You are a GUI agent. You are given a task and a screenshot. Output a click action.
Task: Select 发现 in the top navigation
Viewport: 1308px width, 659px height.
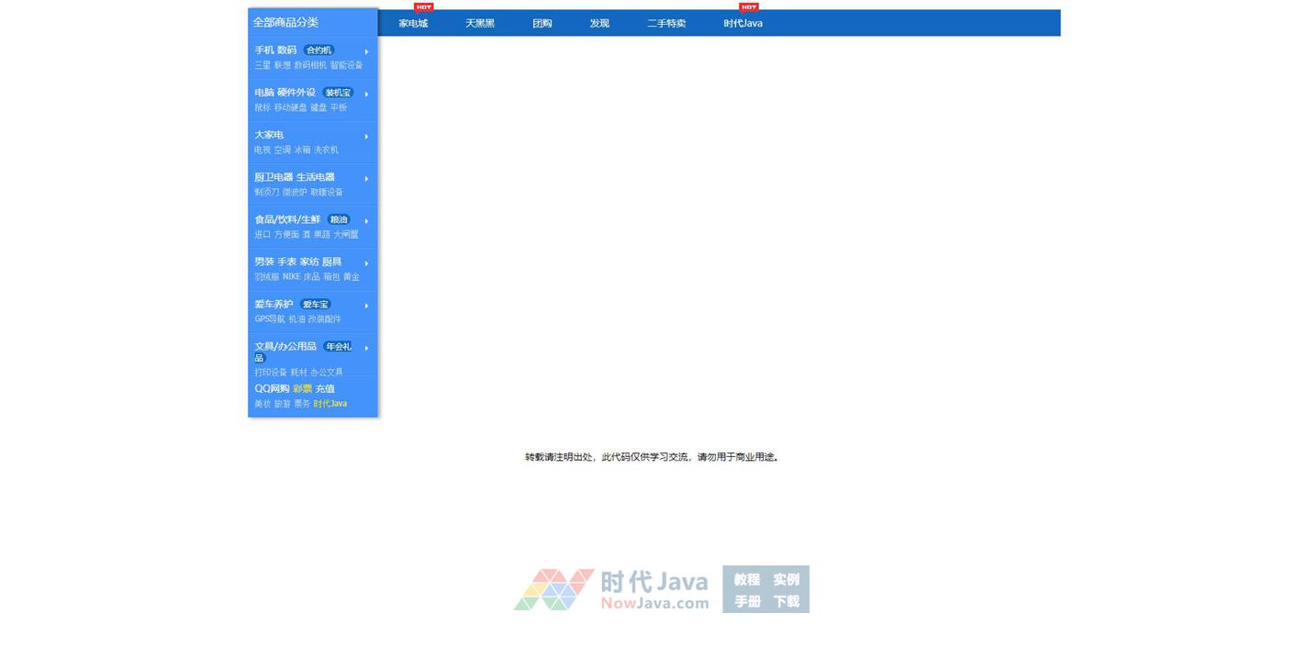pyautogui.click(x=599, y=23)
